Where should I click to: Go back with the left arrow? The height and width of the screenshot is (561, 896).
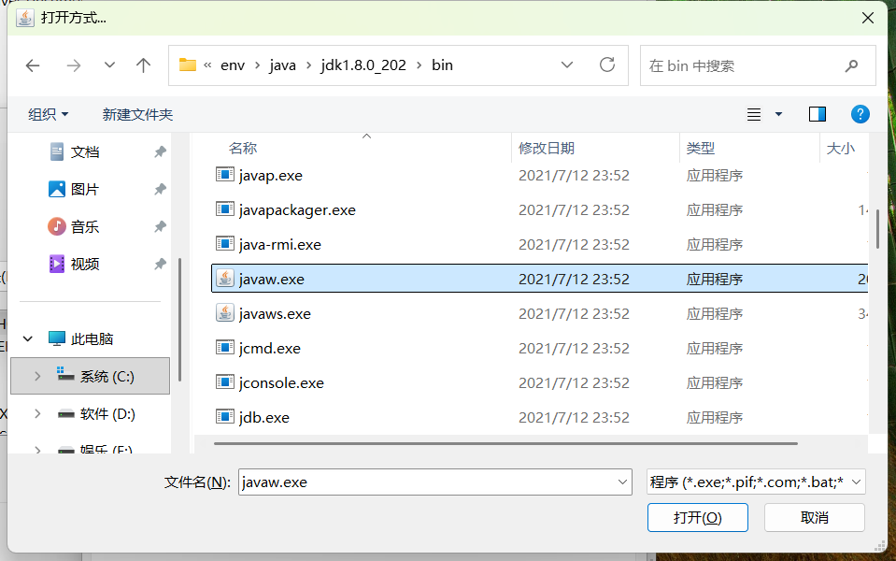click(33, 65)
